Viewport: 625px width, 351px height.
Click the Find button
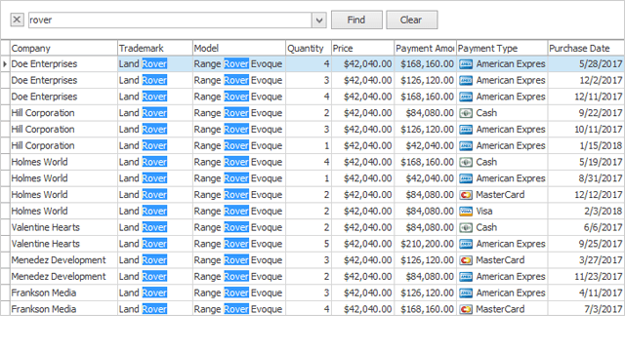(356, 19)
